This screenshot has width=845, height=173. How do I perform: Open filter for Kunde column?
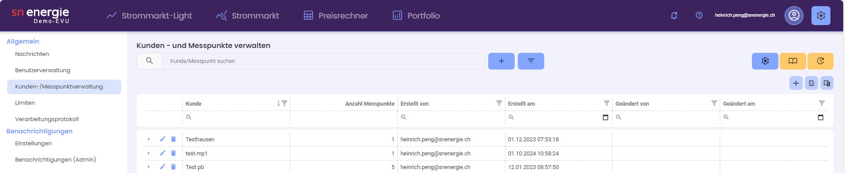click(284, 103)
